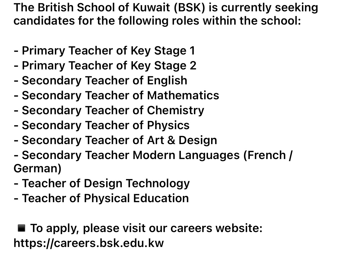Tap the Secondary Teacher of Chemistry line

pos(109,110)
